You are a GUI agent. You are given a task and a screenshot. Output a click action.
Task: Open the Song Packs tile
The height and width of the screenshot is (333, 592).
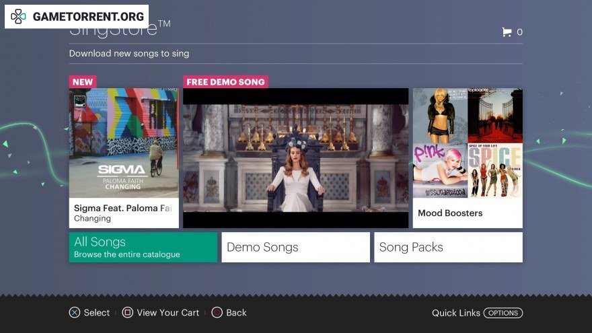[448, 248]
